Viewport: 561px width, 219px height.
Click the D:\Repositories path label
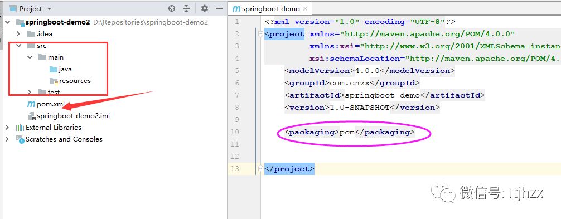coord(151,22)
